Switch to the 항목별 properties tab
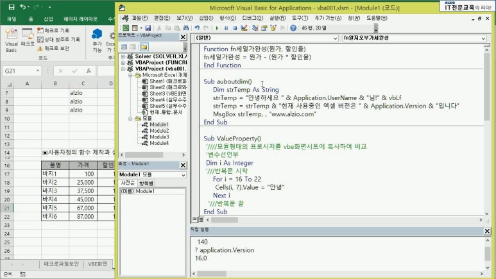This screenshot has width=496, height=279. pos(146,183)
